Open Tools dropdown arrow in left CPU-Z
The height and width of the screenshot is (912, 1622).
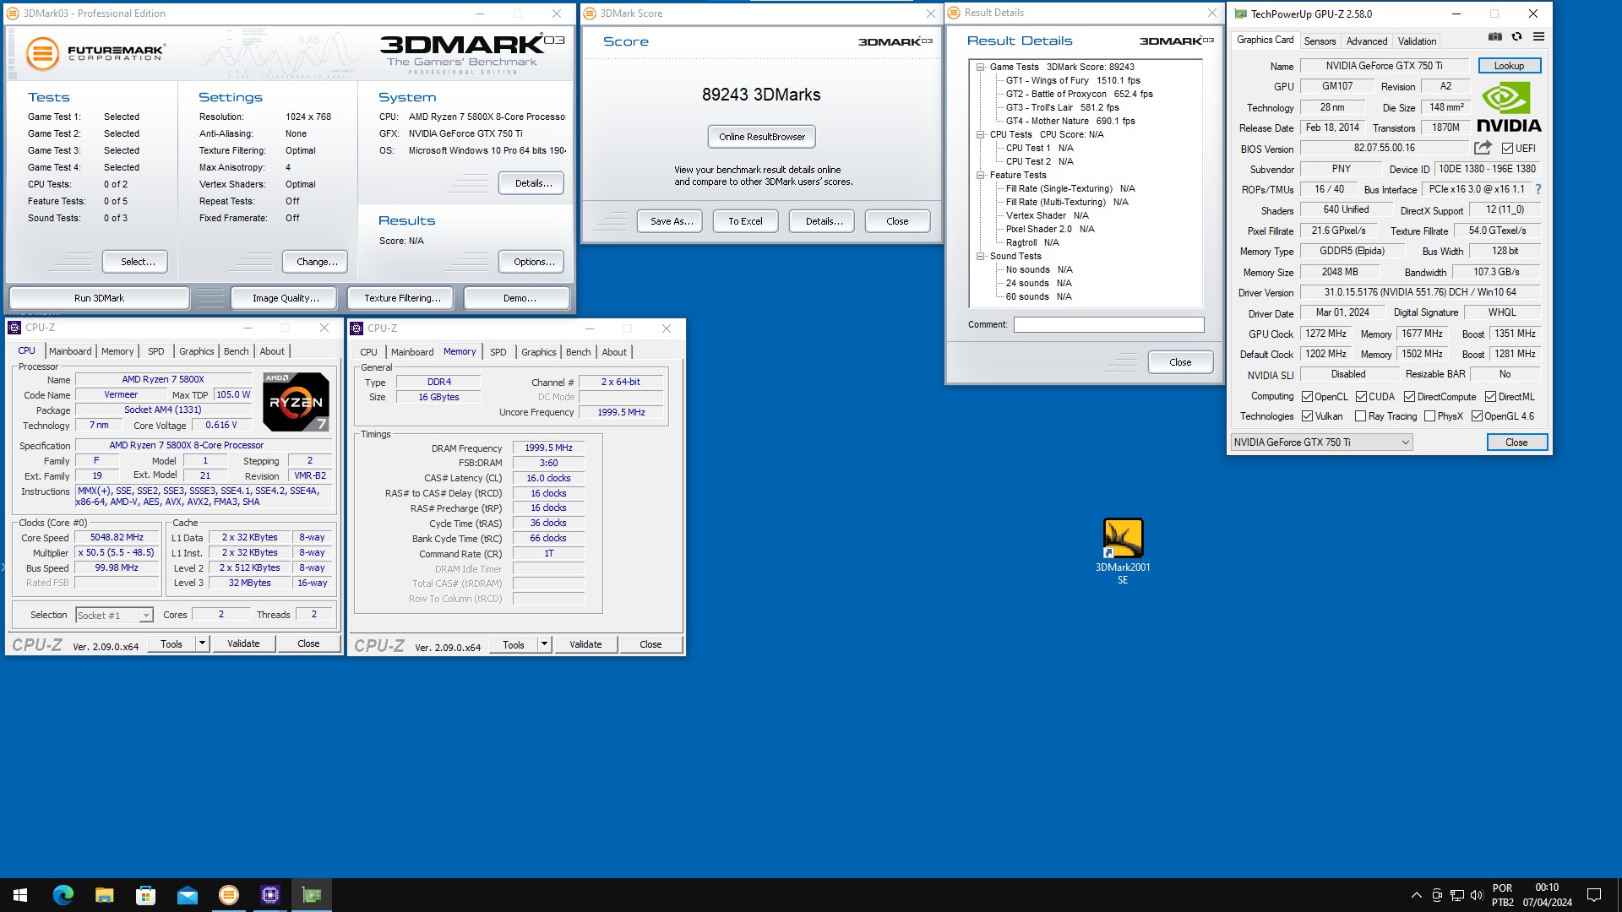pos(202,643)
